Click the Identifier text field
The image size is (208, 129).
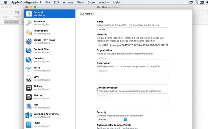point(132,45)
